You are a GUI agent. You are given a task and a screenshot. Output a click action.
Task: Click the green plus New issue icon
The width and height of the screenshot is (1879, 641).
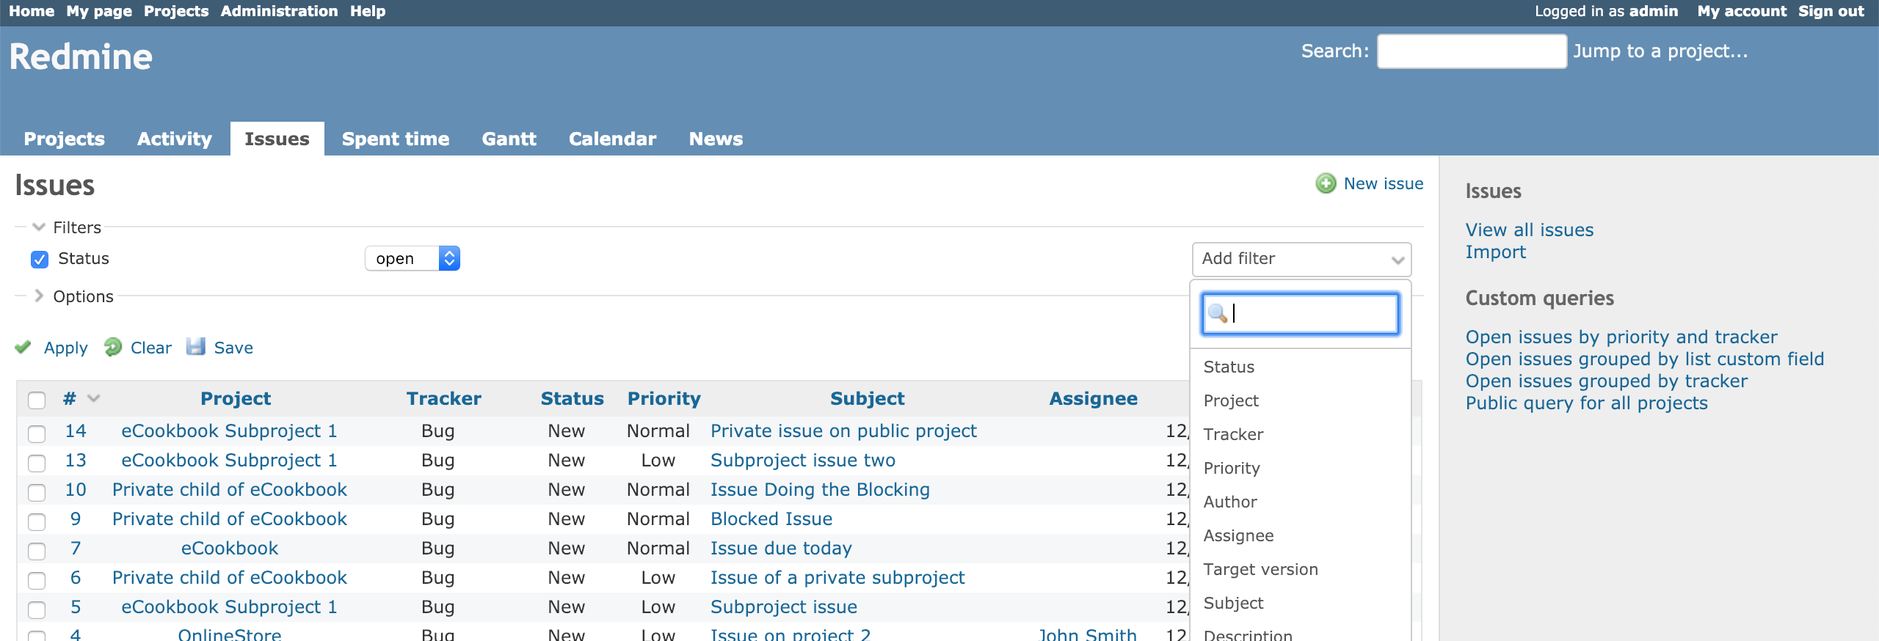click(1326, 183)
